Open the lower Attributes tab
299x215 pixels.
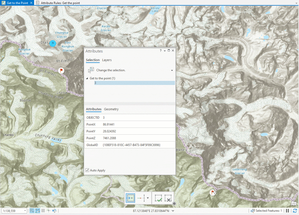coord(94,109)
